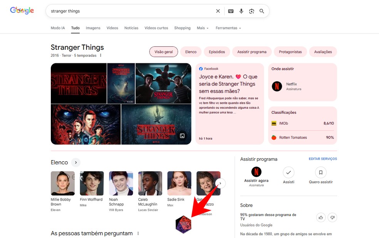379x238 pixels.
Task: Open the Shopping tab
Action: pyautogui.click(x=182, y=28)
